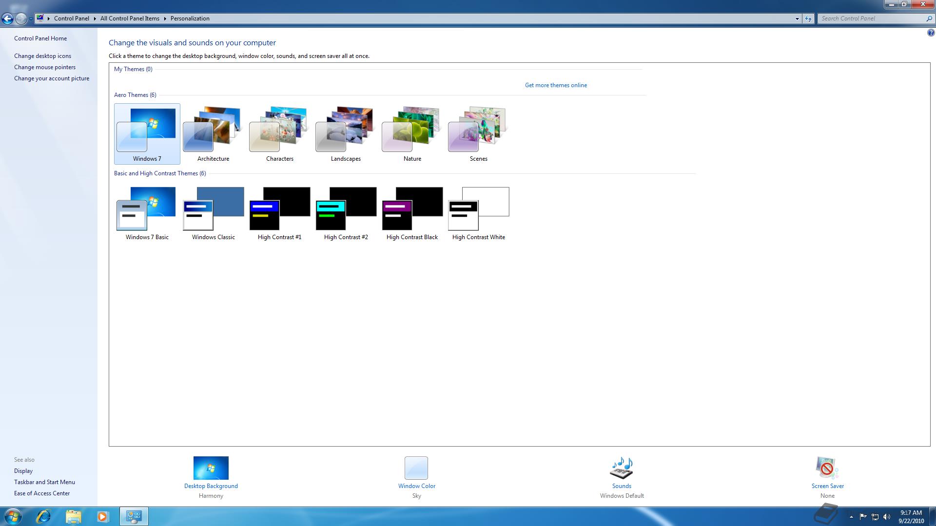Click Control Panel taskbar button
Image resolution: width=936 pixels, height=526 pixels.
(x=134, y=516)
